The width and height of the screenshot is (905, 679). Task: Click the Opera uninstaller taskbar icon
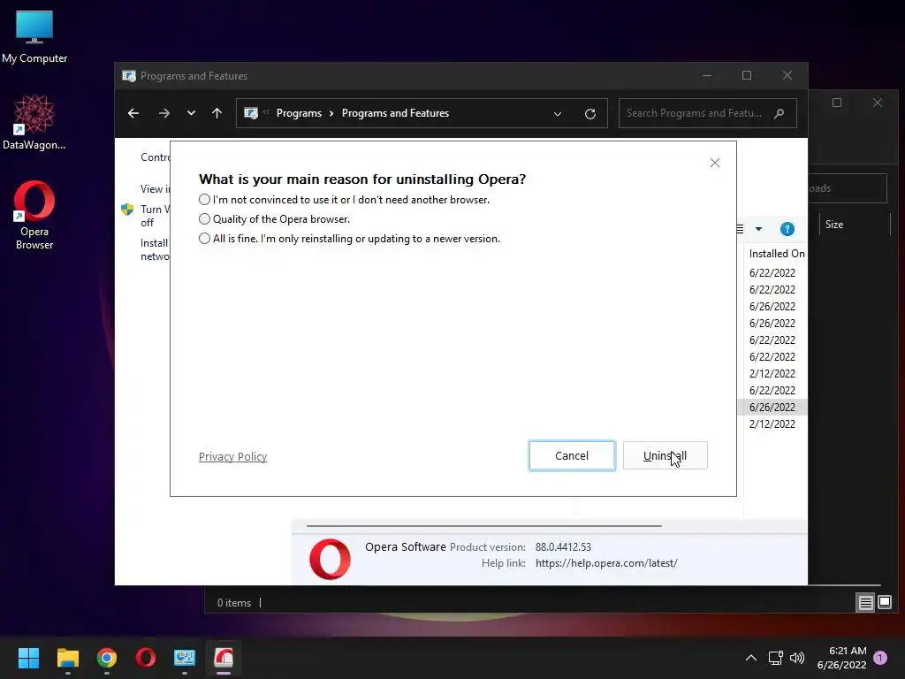[x=224, y=658]
